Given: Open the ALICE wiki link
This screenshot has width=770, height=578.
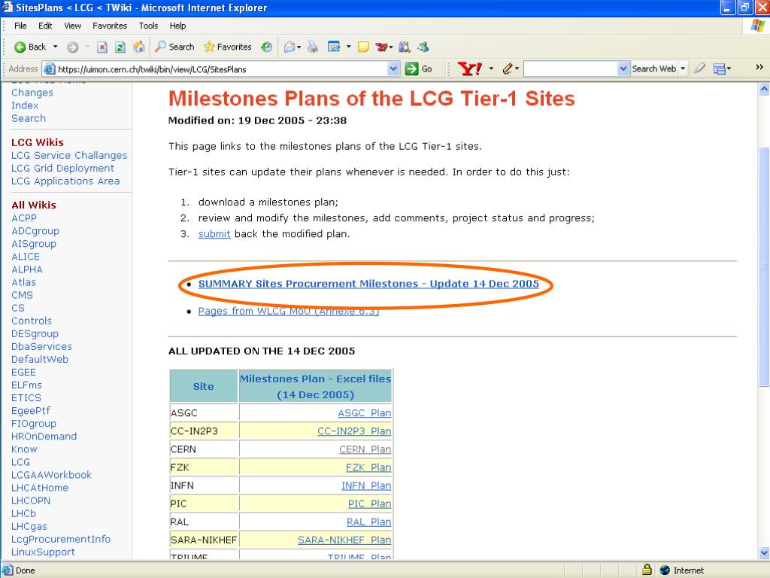Looking at the screenshot, I should (26, 257).
